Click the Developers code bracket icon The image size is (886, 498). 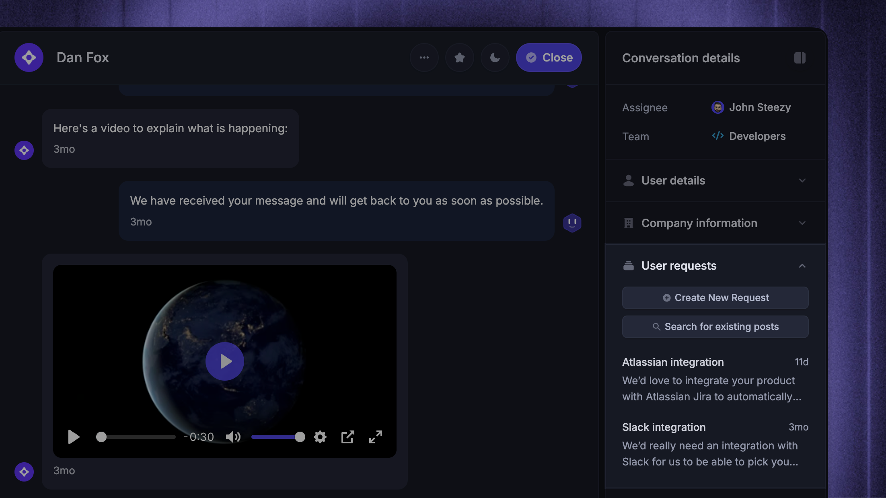click(717, 136)
